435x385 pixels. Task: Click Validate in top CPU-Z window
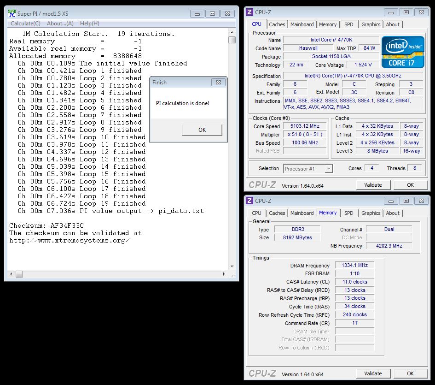(x=373, y=185)
